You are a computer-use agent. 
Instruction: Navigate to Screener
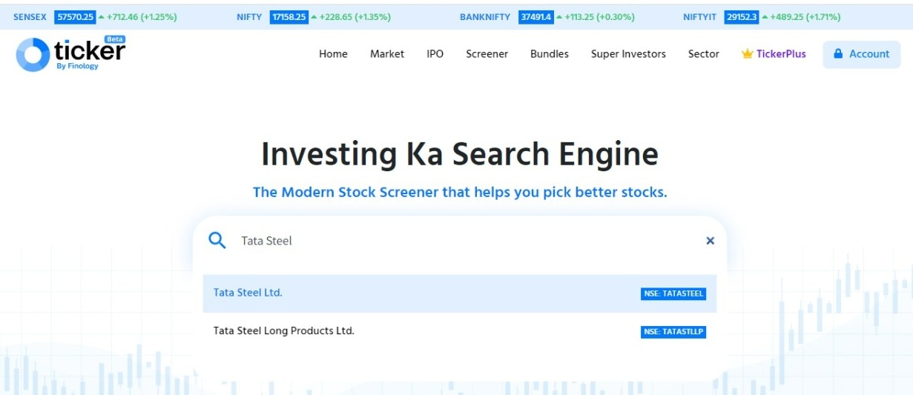tap(487, 54)
